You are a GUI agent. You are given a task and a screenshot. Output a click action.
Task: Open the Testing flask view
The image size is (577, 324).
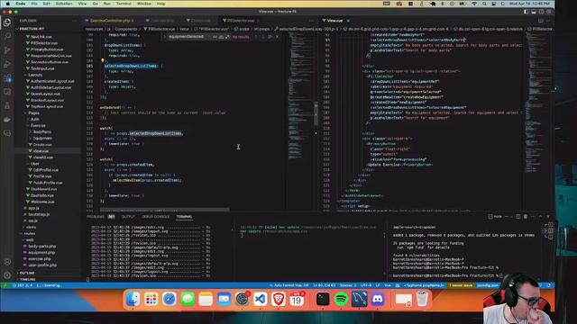(x=7, y=106)
